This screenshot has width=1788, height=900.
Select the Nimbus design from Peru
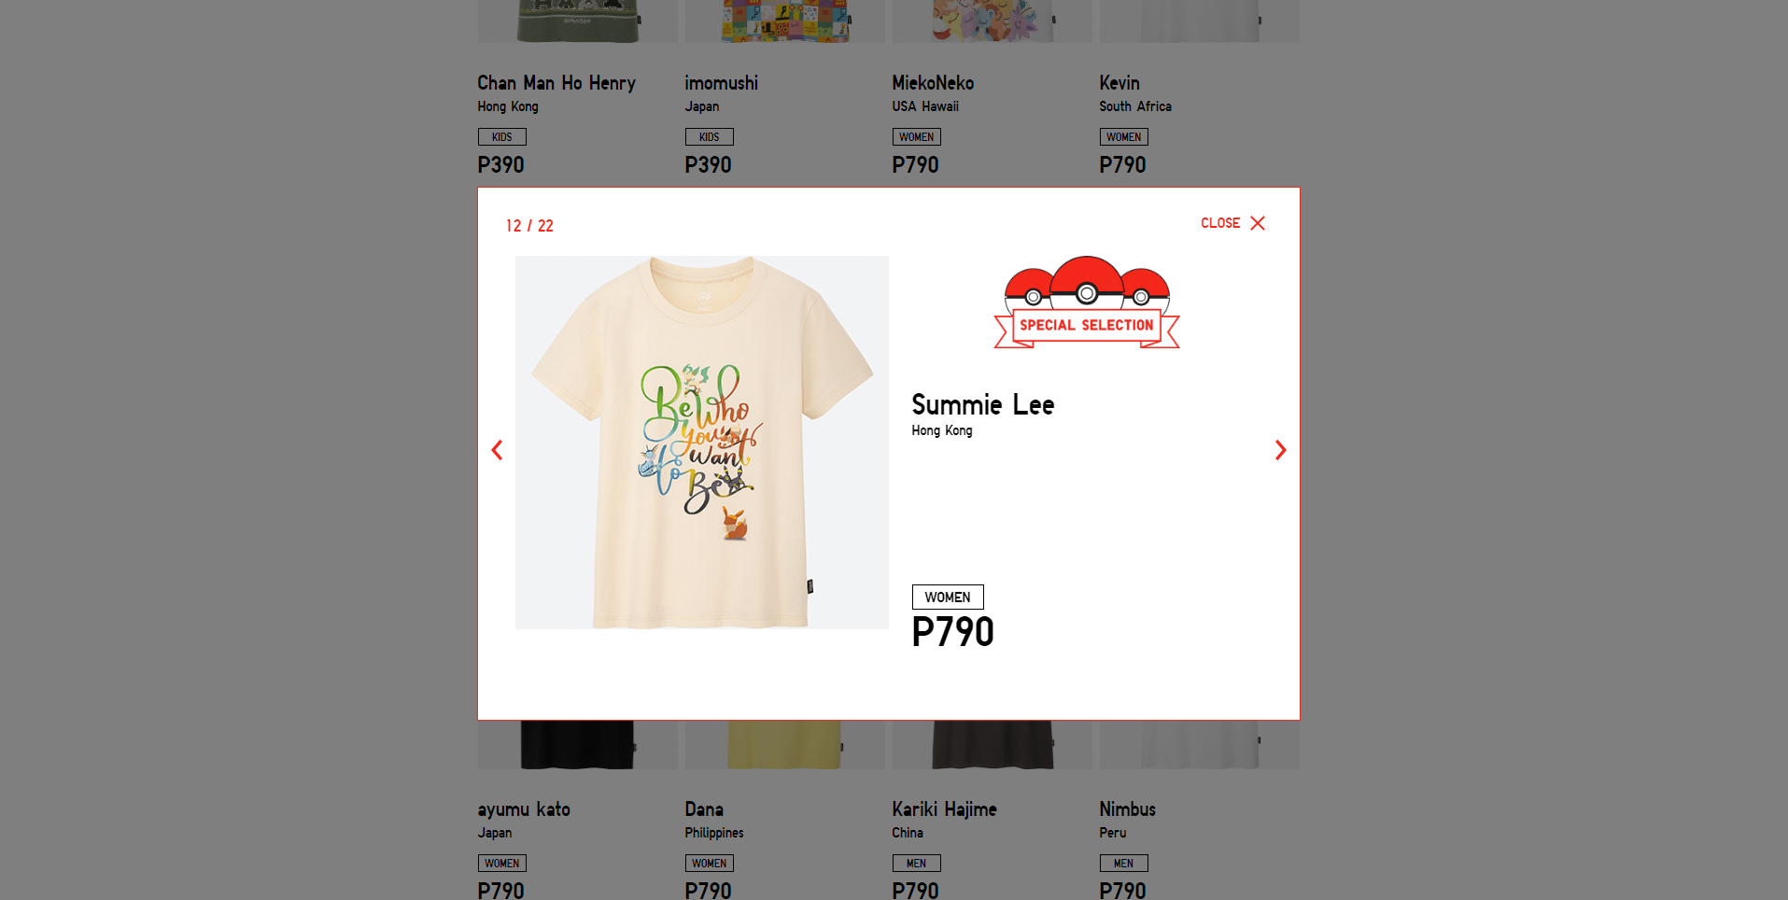(1127, 809)
